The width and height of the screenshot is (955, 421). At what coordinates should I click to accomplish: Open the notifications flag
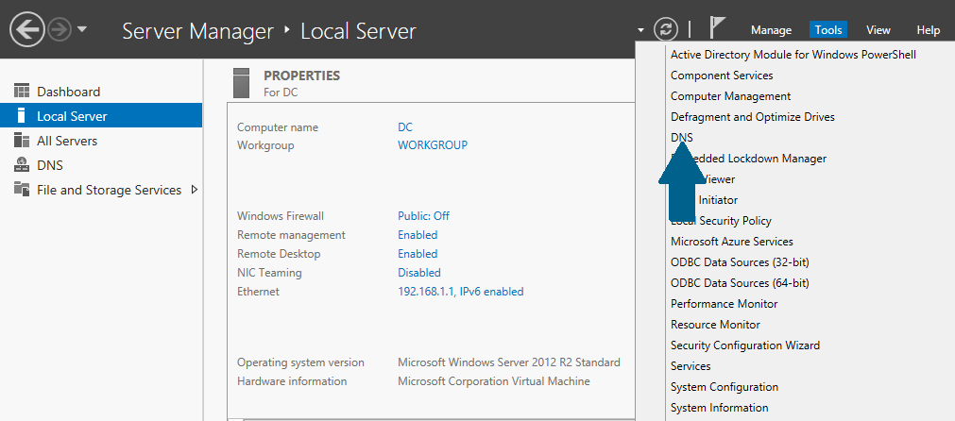click(718, 28)
